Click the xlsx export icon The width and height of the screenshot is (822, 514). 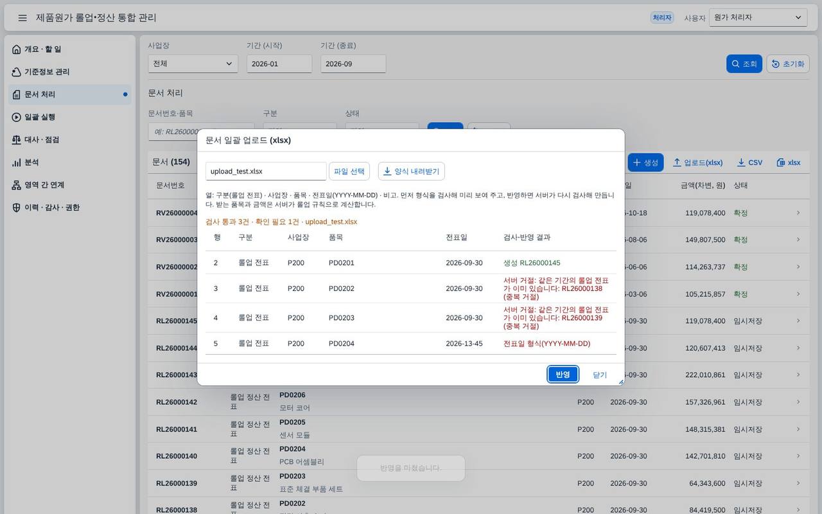(781, 163)
